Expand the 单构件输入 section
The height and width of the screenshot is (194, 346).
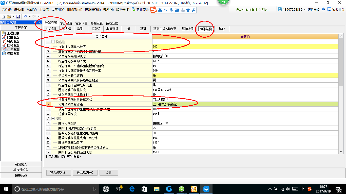(x=21, y=170)
